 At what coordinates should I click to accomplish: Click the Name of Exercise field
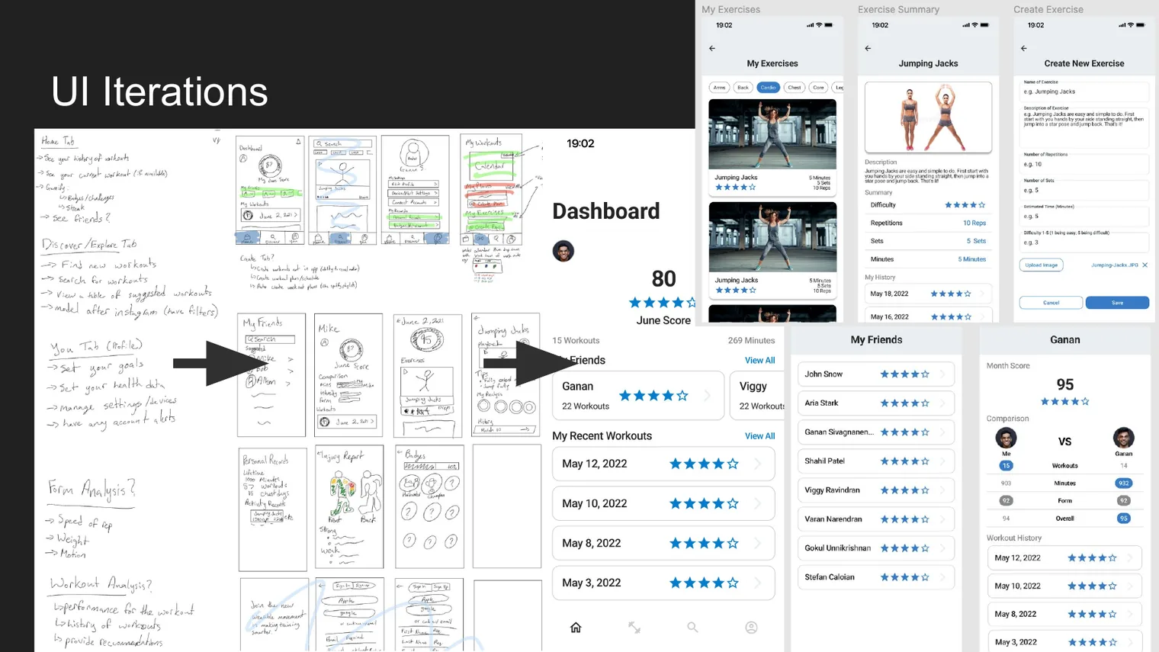pos(1084,92)
